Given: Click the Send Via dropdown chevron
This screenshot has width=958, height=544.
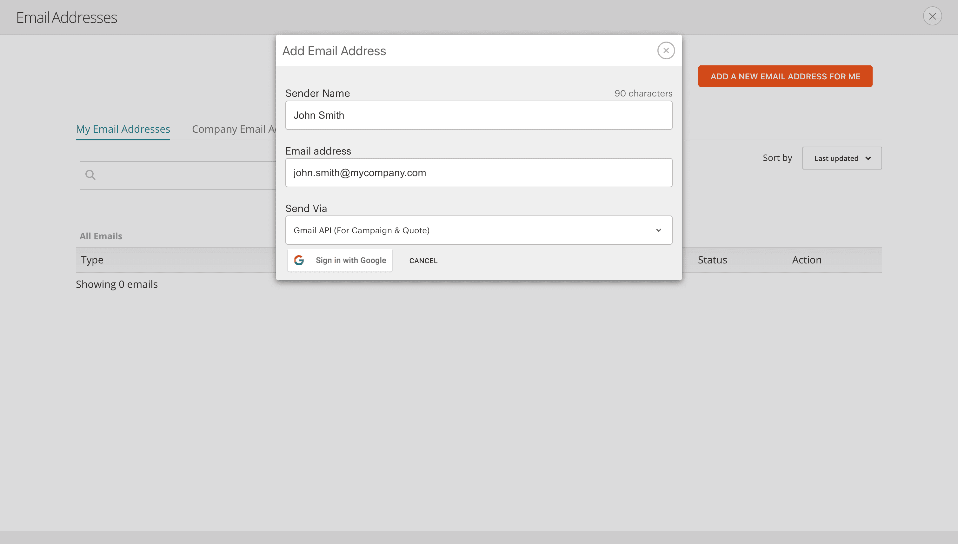Looking at the screenshot, I should click(x=659, y=230).
